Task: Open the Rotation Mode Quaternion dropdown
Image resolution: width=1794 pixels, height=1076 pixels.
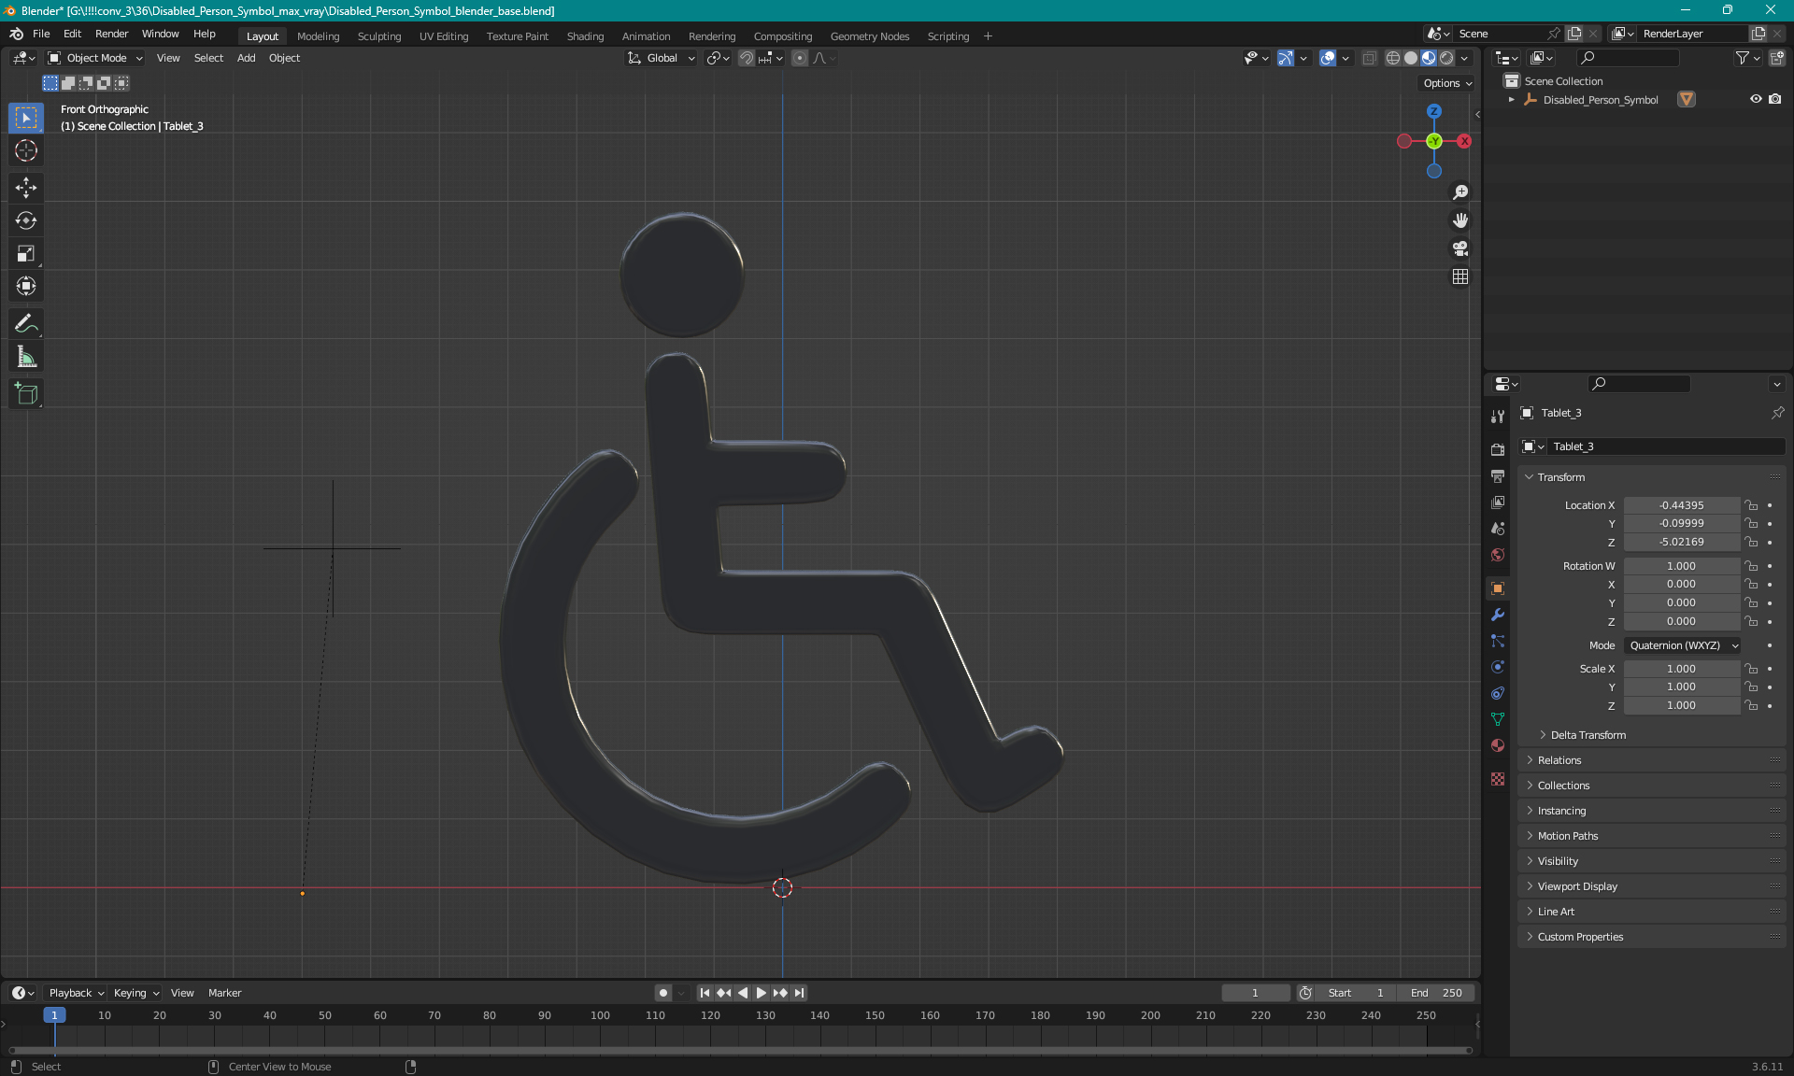Action: (x=1682, y=645)
